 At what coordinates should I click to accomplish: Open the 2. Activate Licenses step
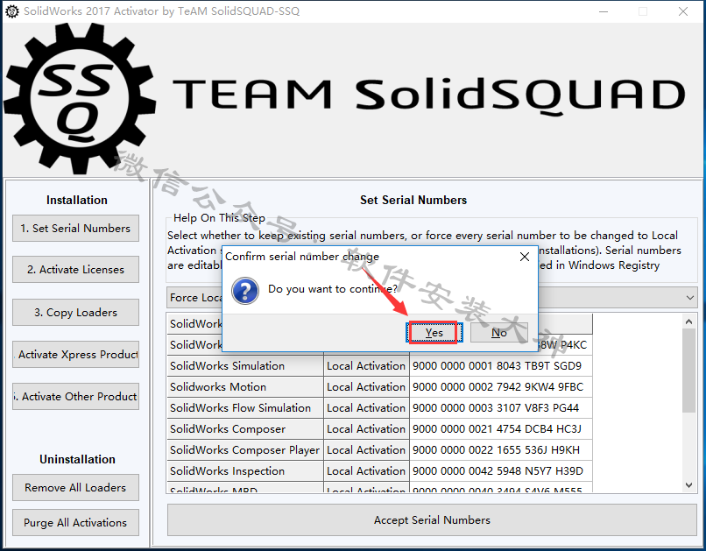pos(75,269)
